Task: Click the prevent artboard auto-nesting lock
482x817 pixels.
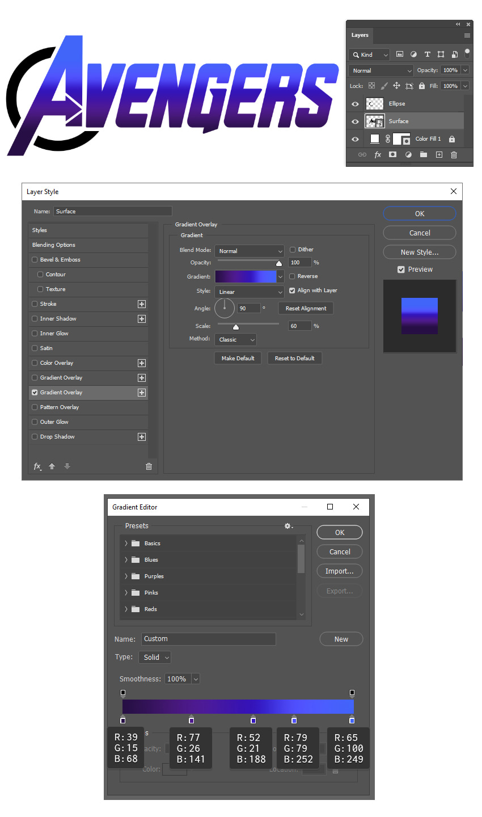Action: [409, 86]
